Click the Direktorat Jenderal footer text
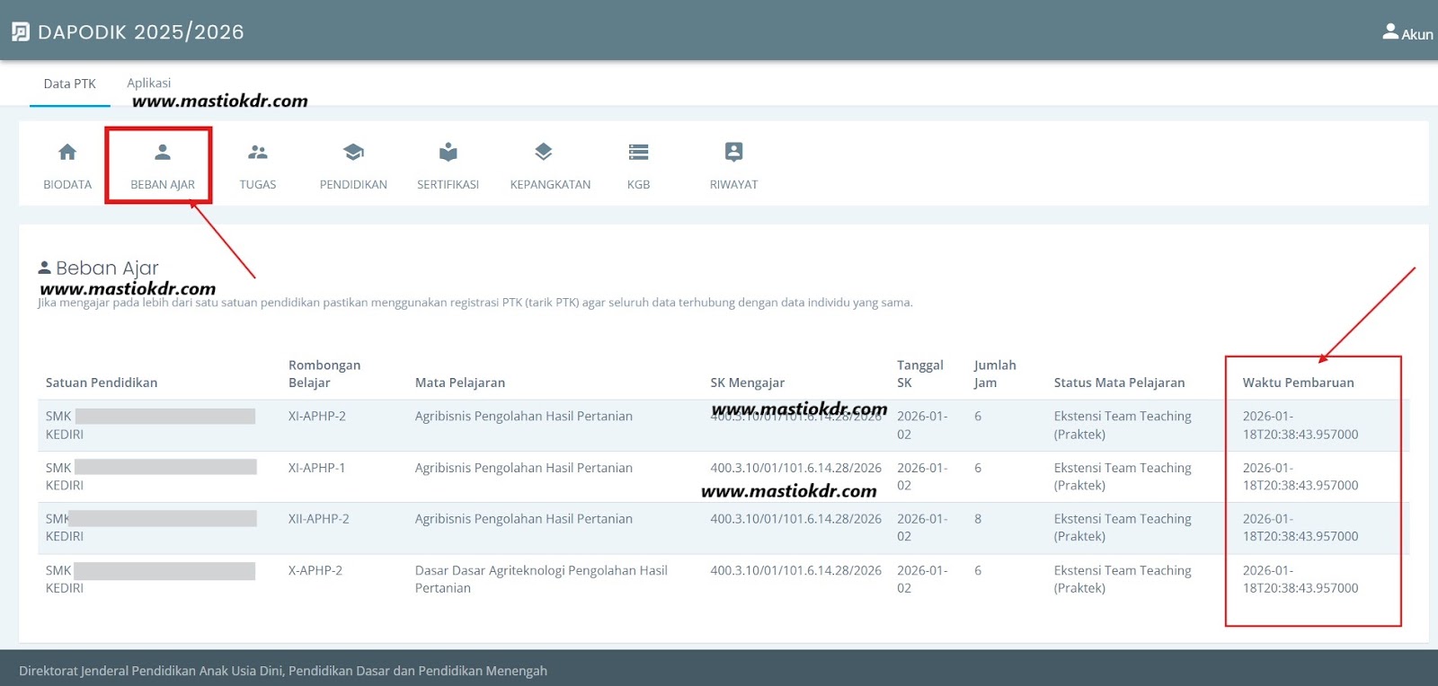 283,671
